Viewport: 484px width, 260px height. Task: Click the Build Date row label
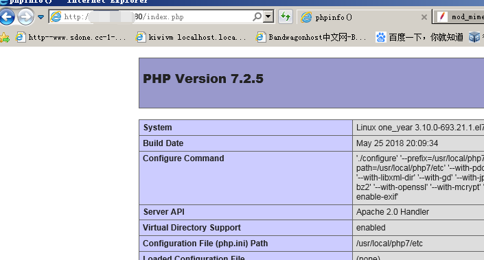(163, 143)
